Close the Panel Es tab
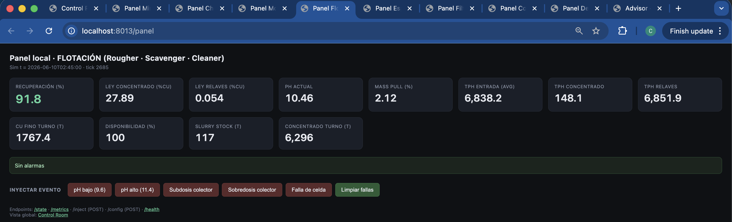The width and height of the screenshot is (732, 222). click(410, 8)
